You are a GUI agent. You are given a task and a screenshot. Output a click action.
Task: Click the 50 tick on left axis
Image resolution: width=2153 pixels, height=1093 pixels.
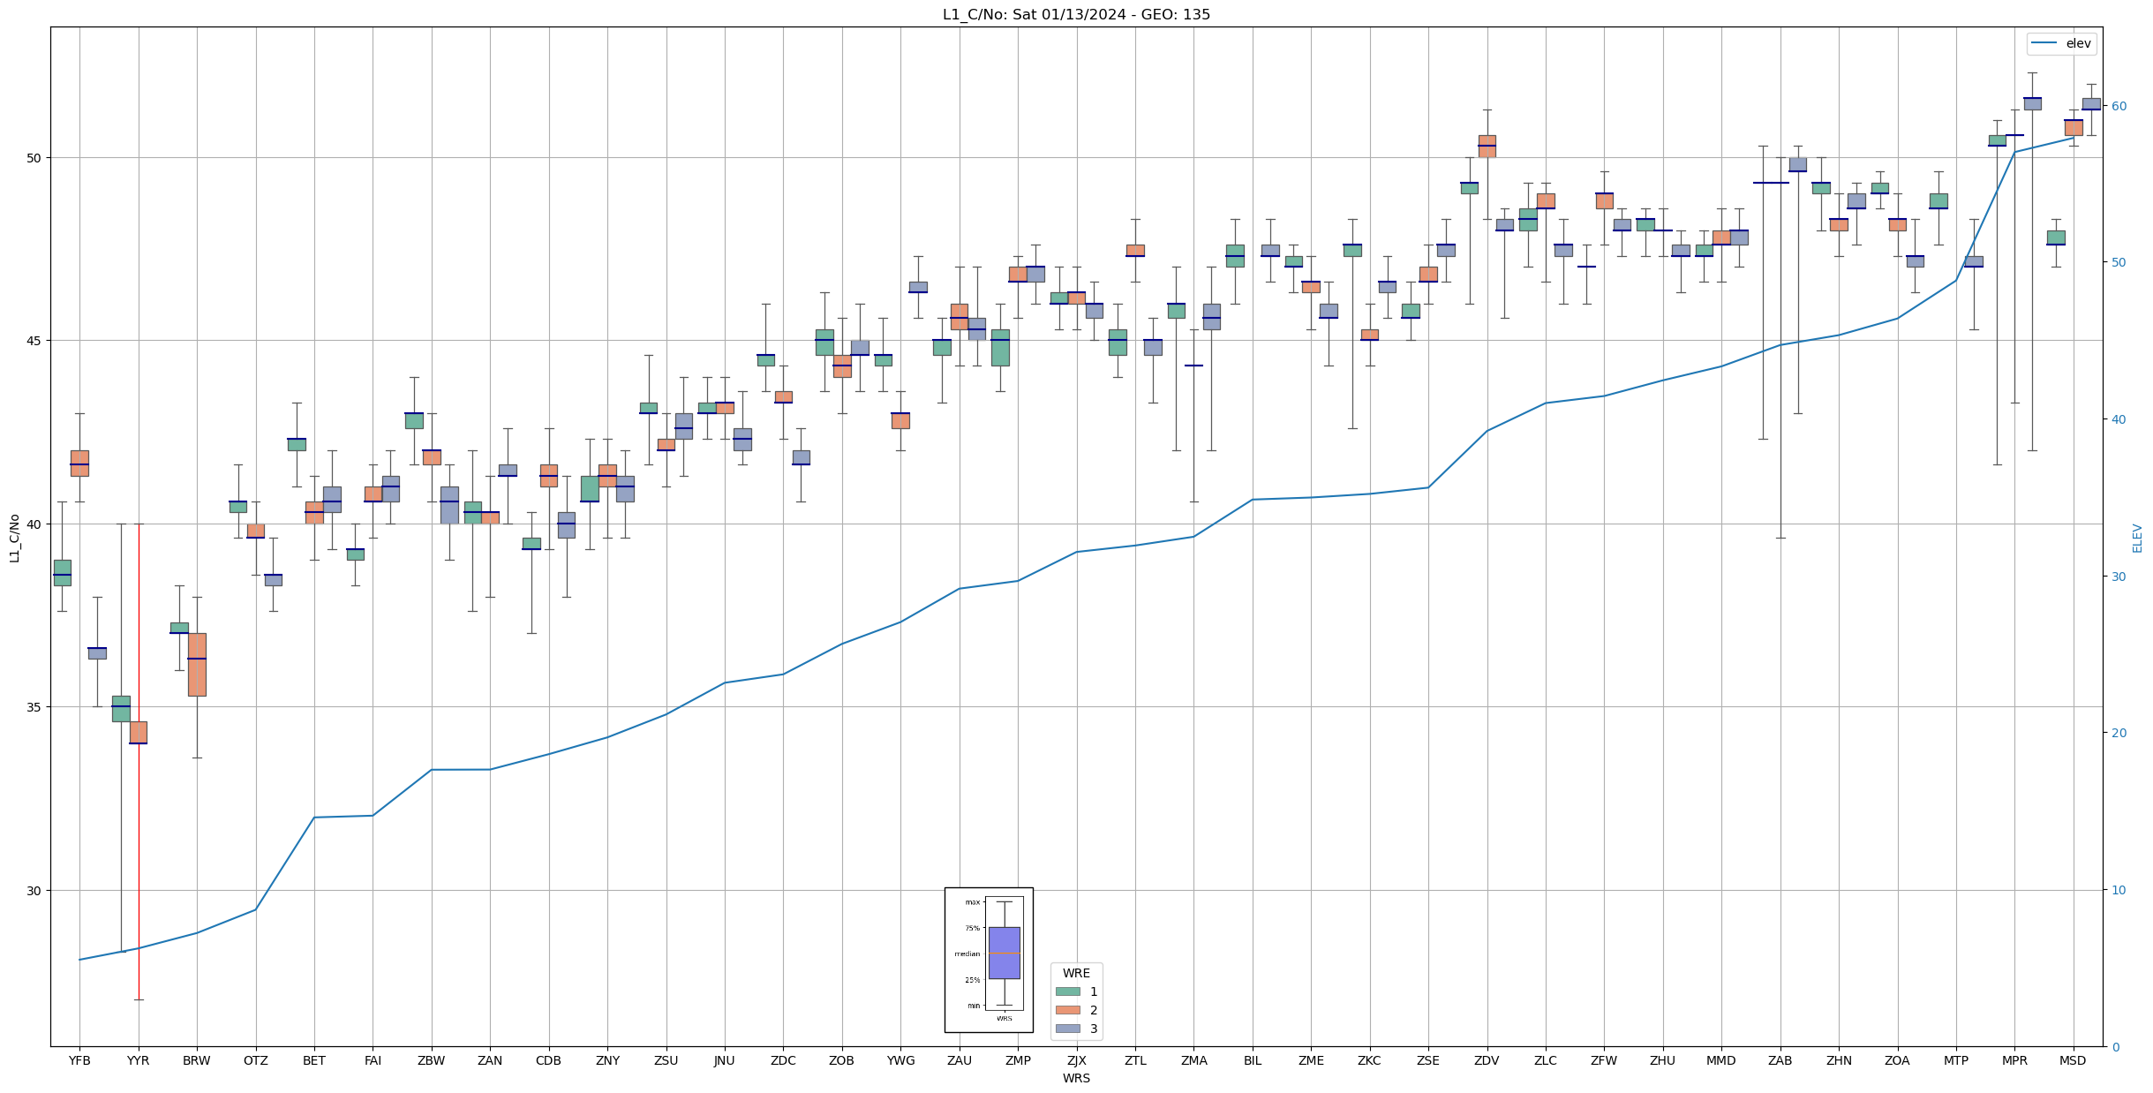(34, 158)
